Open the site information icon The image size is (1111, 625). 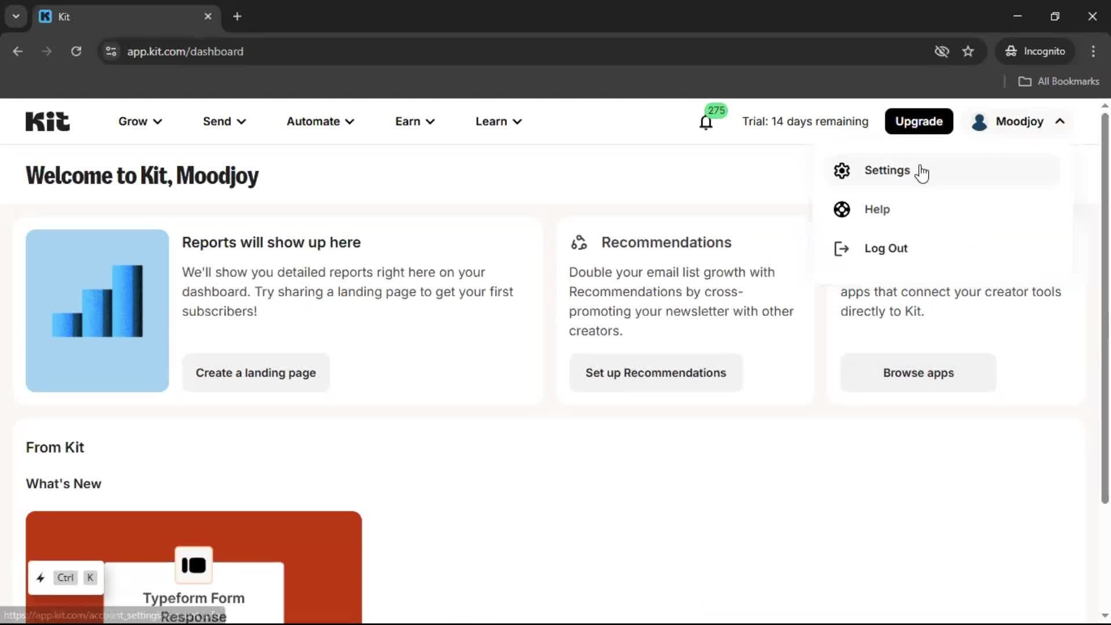[111, 52]
